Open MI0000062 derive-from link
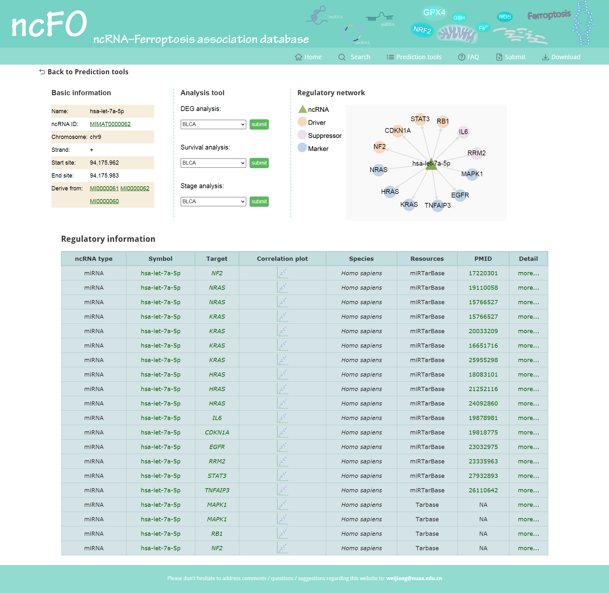This screenshot has height=593, width=609. point(135,188)
